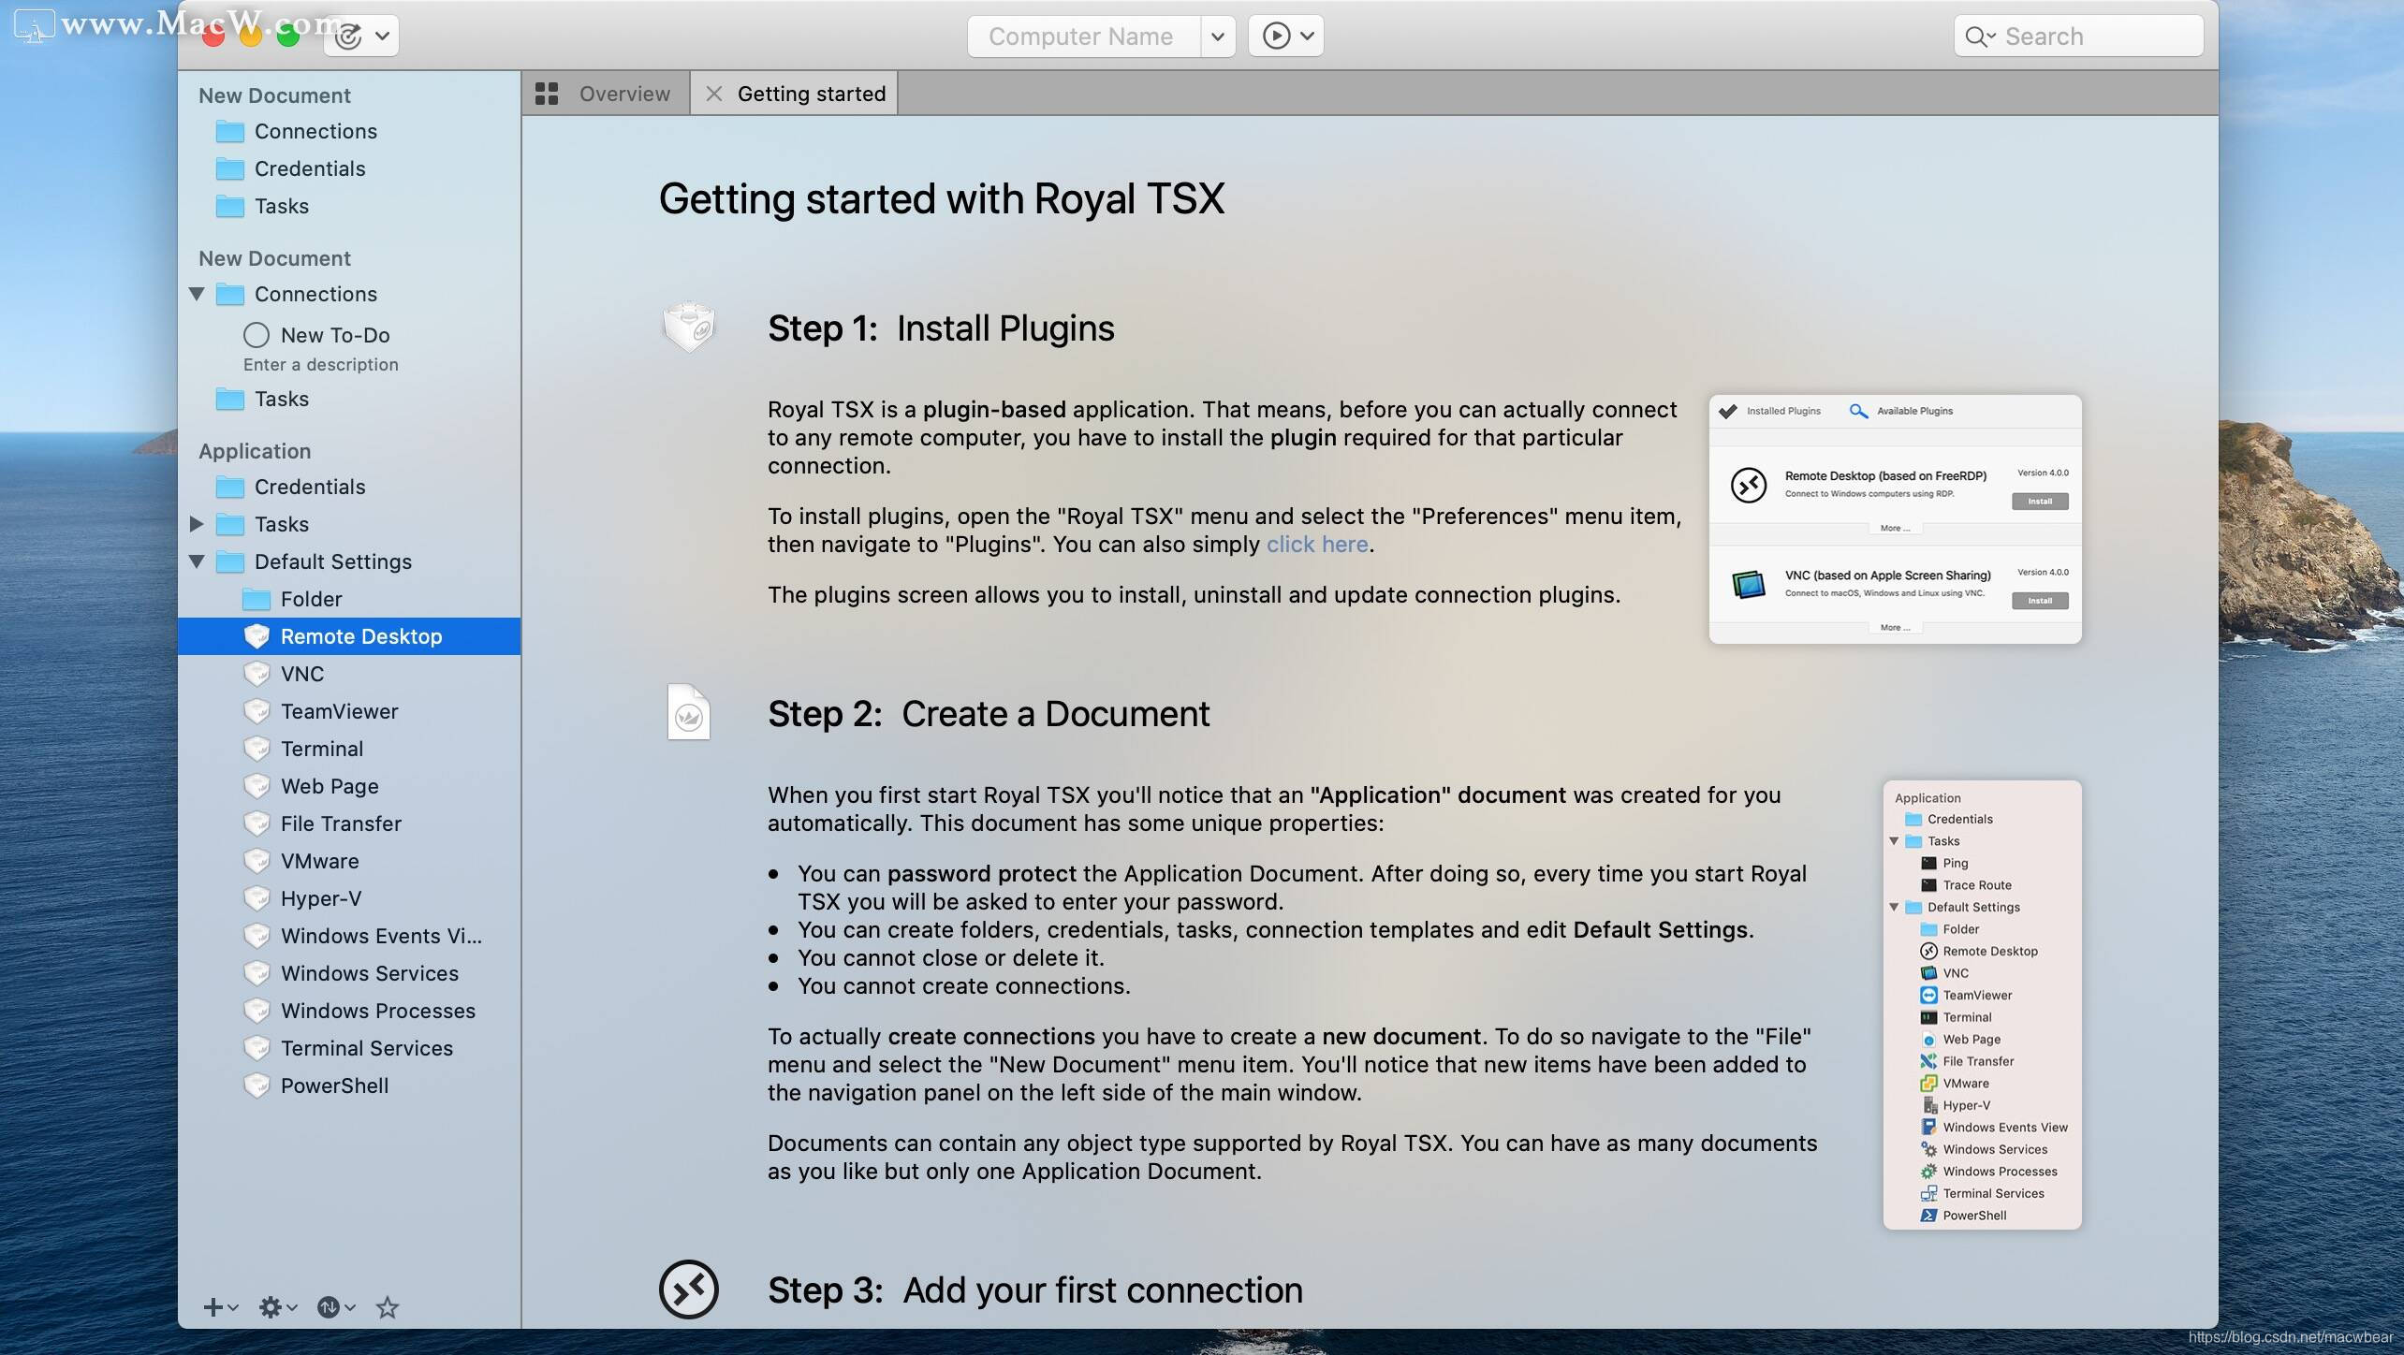Expand the Tasks folder under Application
The image size is (2404, 1355).
pyautogui.click(x=197, y=524)
